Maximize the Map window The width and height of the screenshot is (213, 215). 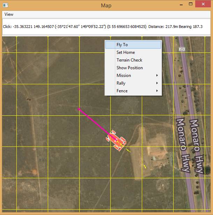click(191, 5)
